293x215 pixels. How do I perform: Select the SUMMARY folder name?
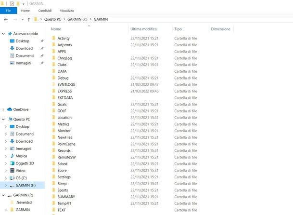[x=66, y=197]
